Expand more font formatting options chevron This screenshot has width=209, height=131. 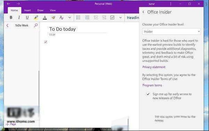(x=70, y=17)
